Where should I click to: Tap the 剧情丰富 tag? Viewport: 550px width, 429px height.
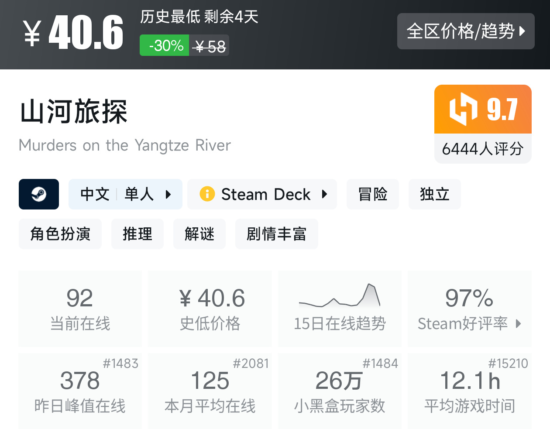coord(276,234)
